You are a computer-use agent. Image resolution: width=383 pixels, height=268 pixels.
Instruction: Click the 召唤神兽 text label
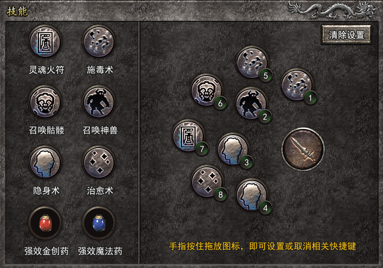pyautogui.click(x=100, y=130)
